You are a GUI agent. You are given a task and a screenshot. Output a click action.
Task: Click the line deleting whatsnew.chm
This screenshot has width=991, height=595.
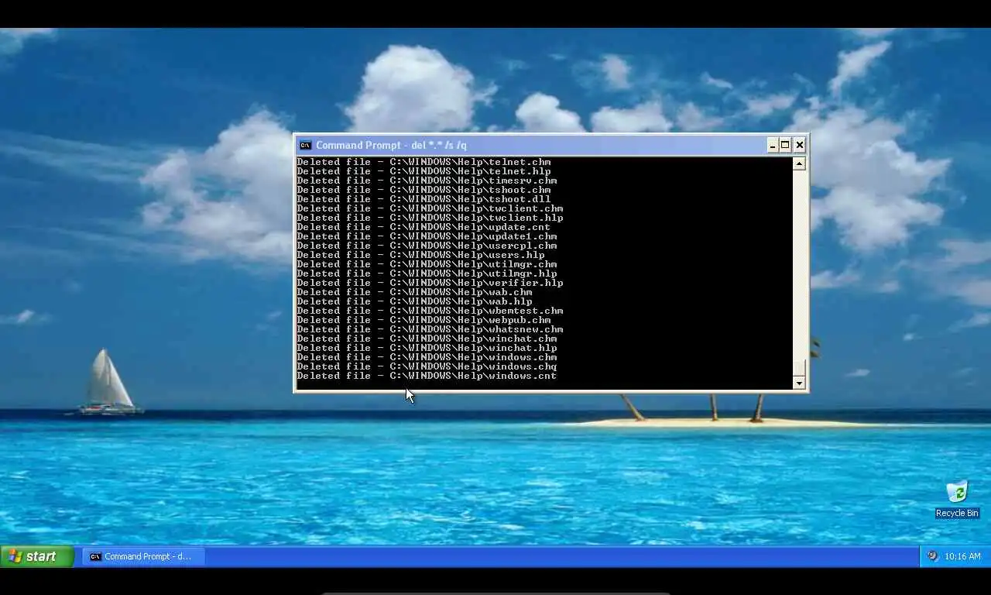430,329
